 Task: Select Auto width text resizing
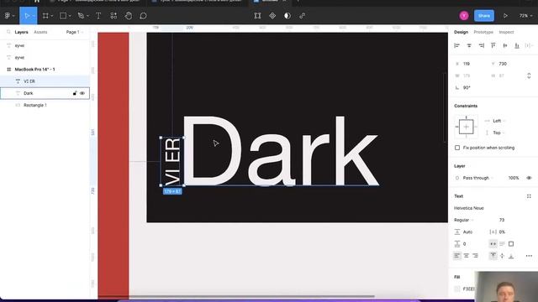click(x=493, y=244)
